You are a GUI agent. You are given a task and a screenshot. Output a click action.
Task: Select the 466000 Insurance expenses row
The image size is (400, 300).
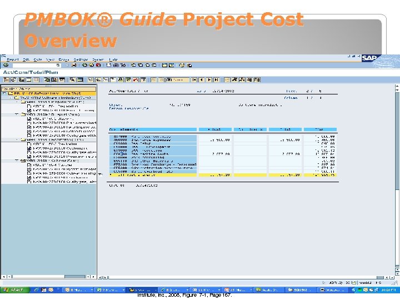click(x=153, y=140)
